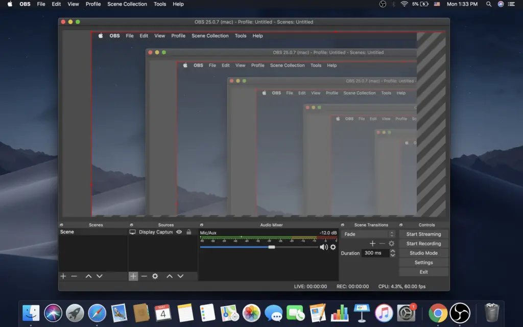The height and width of the screenshot is (327, 523).
Task: Open Google Chrome from the Dock
Action: (438, 313)
